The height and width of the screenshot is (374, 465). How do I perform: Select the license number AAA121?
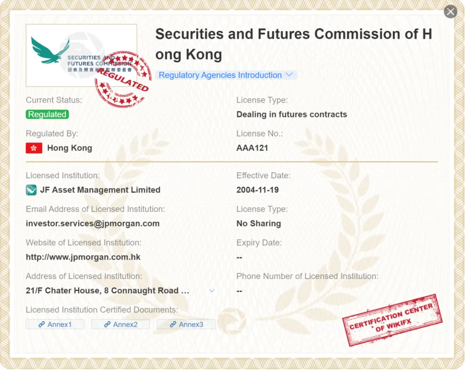coord(252,148)
